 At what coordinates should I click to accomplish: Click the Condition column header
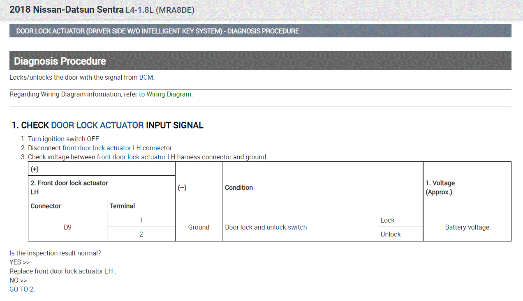322,187
